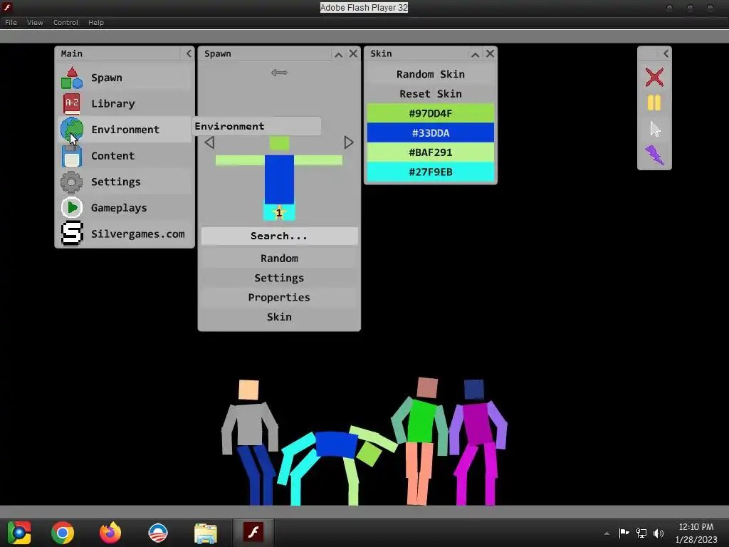This screenshot has height=547, width=729.
Task: Click the double-arrow flip icon in Spawn panel
Action: (279, 72)
